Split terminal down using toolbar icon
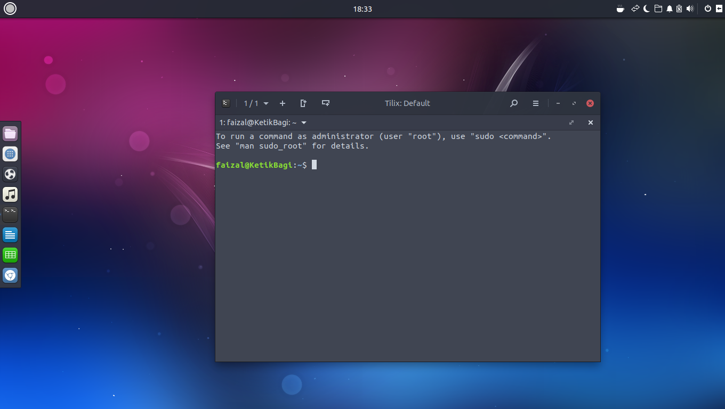The width and height of the screenshot is (725, 409). 326,103
